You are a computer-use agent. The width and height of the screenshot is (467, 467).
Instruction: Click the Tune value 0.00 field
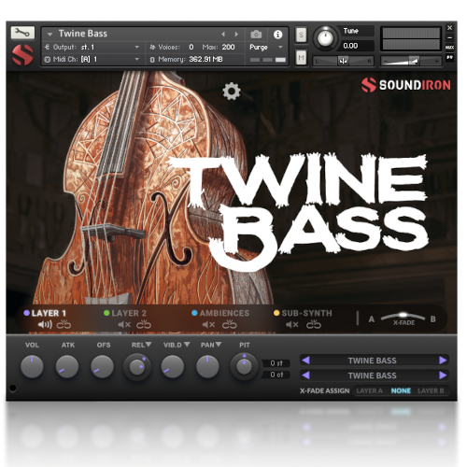[x=358, y=46]
